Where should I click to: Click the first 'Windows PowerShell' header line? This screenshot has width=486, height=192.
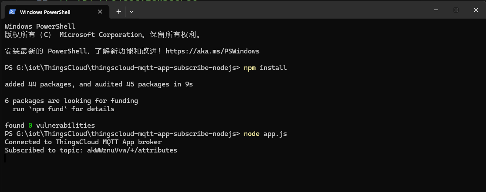coord(40,26)
